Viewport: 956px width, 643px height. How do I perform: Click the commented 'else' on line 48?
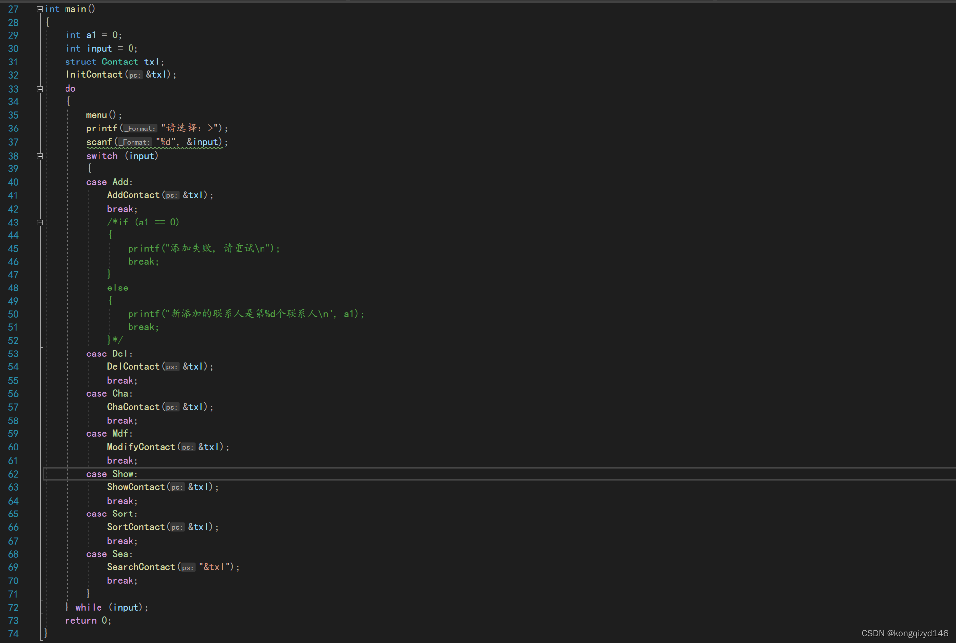click(118, 288)
